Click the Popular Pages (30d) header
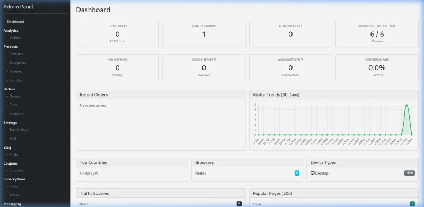The height and width of the screenshot is (207, 424). [334, 193]
